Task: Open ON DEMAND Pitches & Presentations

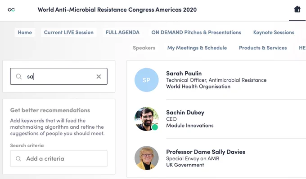Action: 196,32
